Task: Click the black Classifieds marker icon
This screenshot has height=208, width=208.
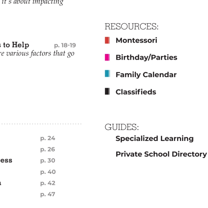Action: [107, 91]
